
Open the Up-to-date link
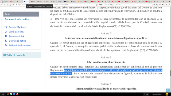[16, 32]
